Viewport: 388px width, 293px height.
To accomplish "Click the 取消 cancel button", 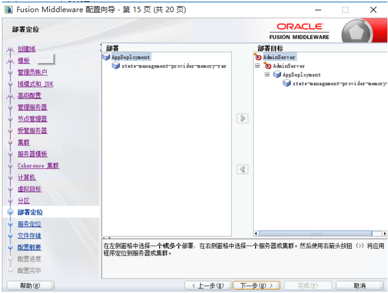I will tap(360, 286).
